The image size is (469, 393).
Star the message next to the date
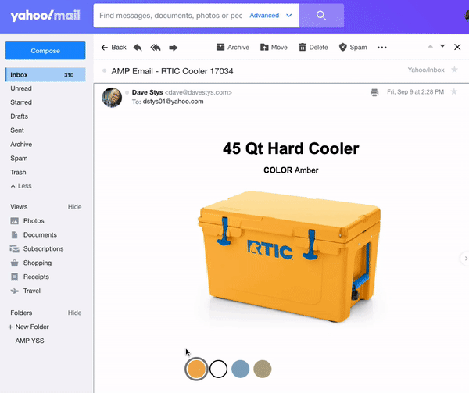coord(453,91)
